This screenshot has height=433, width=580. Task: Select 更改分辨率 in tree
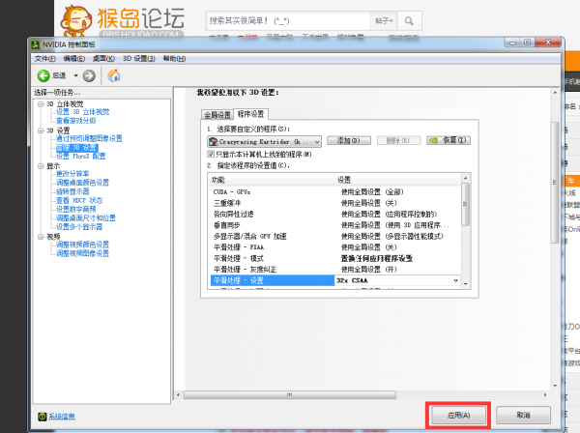pos(72,174)
